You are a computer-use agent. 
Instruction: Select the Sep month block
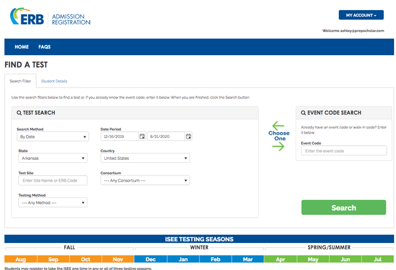click(53, 259)
